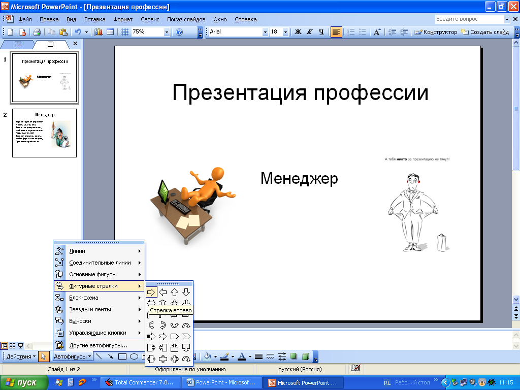Viewport: 520px width, 390px height.
Task: Toggle bulleted list formatting
Action: point(363,32)
